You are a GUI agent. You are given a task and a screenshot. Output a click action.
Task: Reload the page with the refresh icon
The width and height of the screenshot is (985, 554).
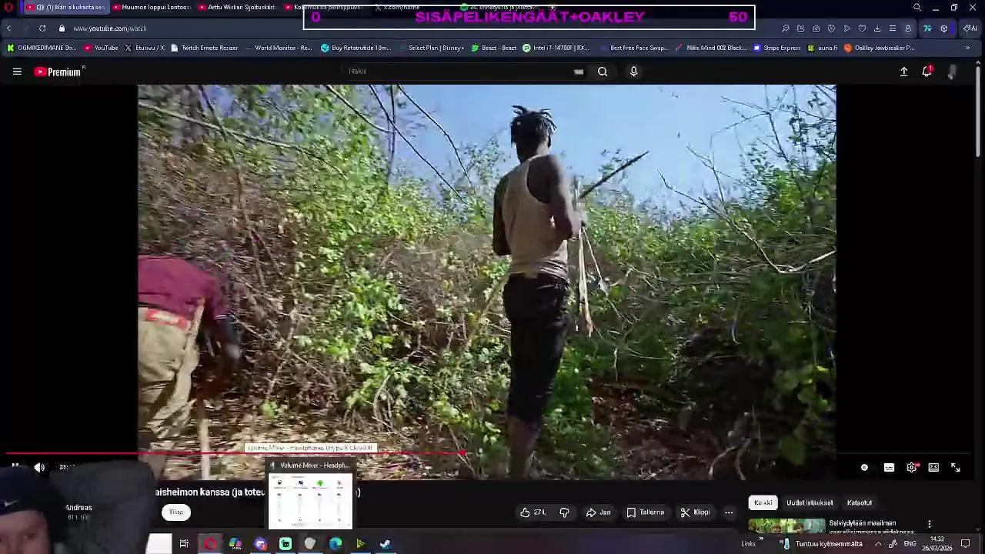tap(42, 28)
